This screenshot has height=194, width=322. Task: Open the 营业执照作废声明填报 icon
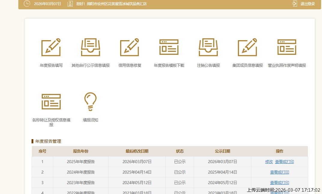[x=287, y=47]
